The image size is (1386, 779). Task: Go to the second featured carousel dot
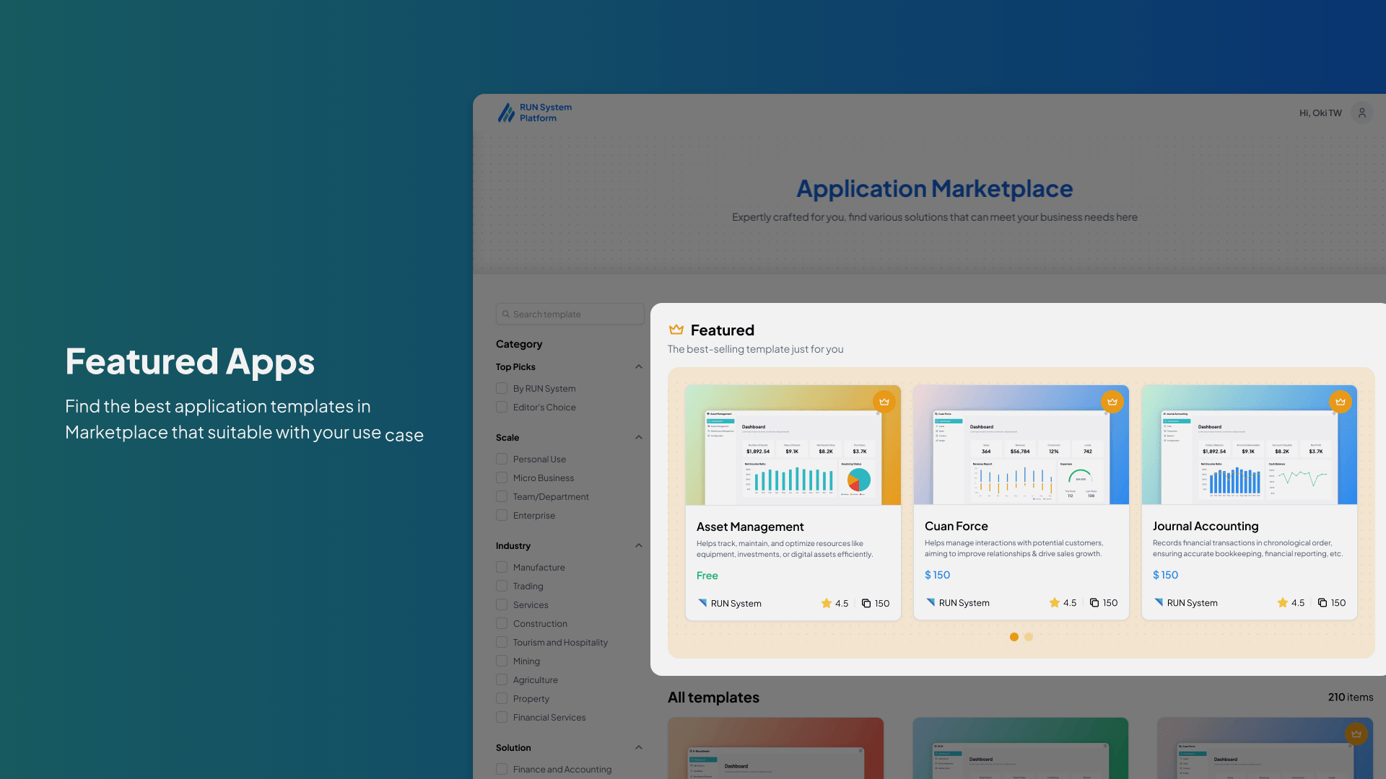click(1029, 637)
